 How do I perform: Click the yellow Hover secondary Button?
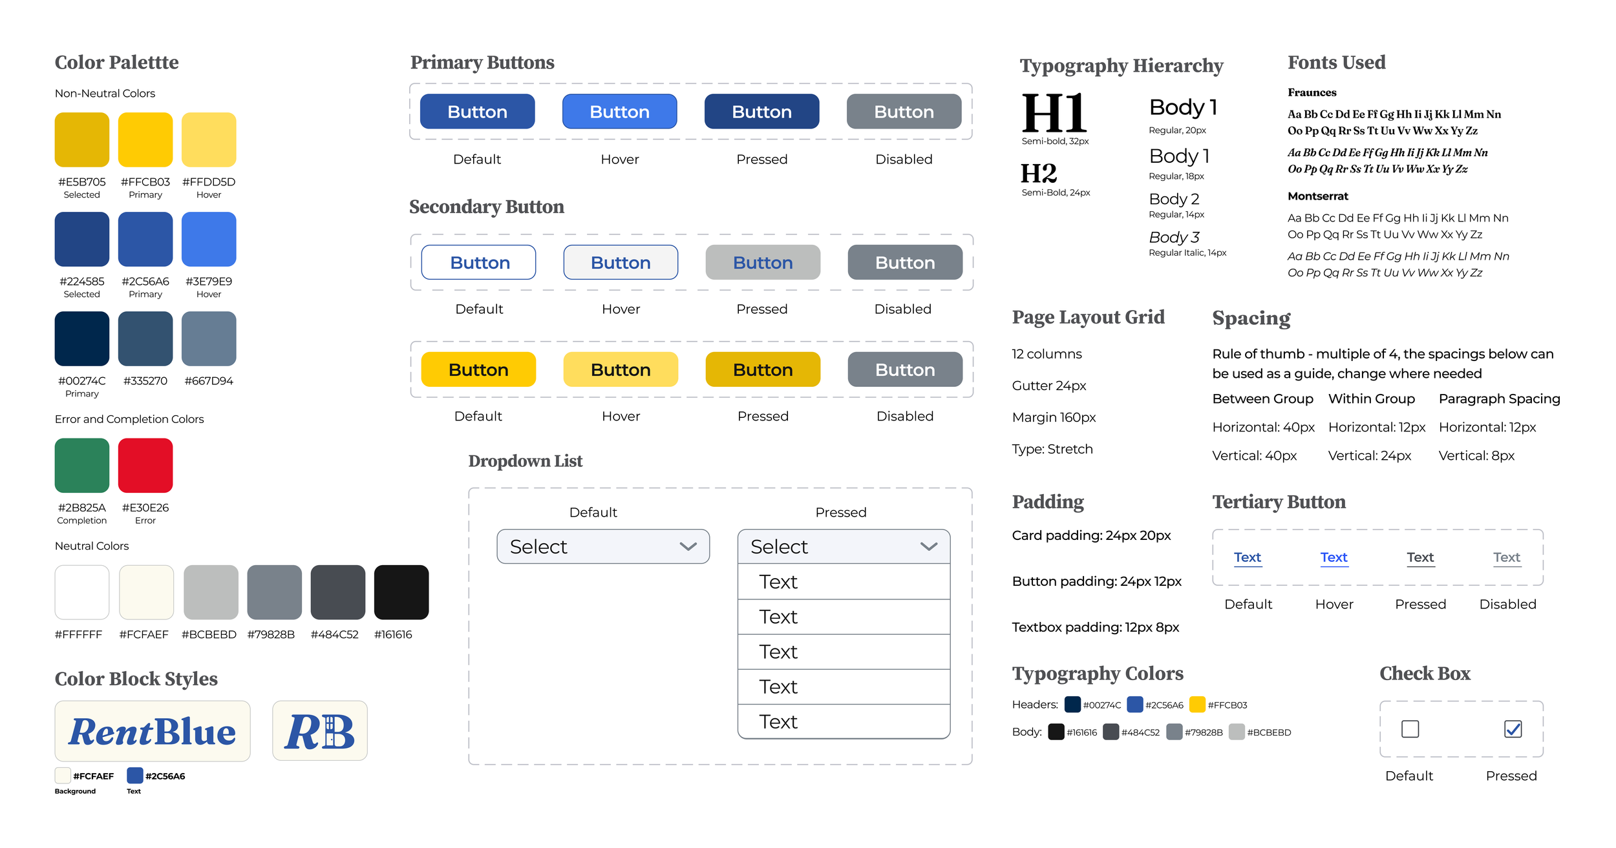click(621, 369)
